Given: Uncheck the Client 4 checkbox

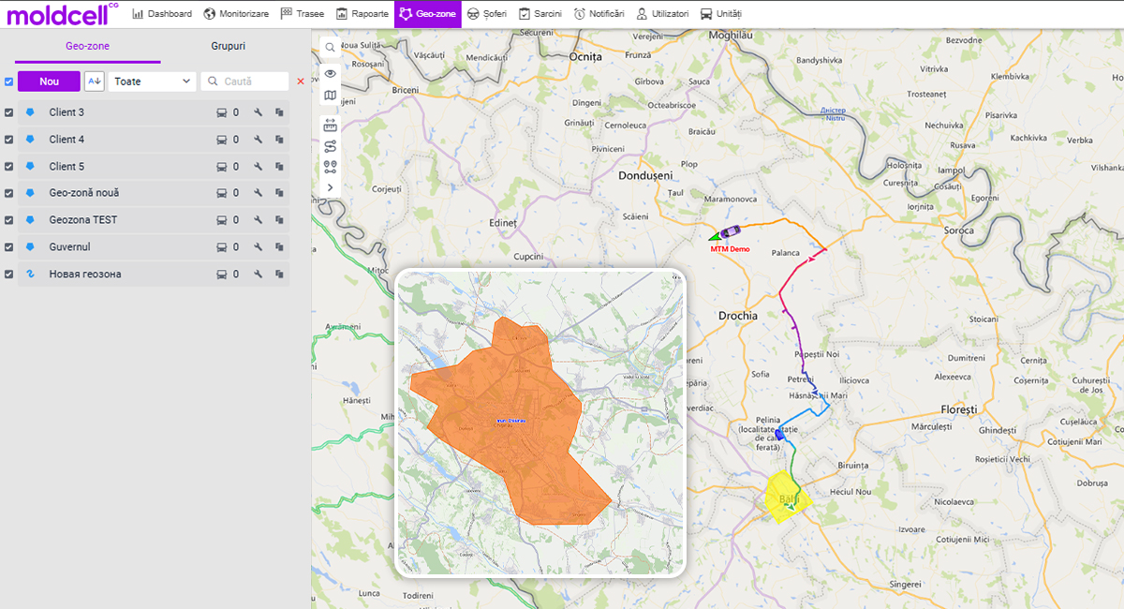Looking at the screenshot, I should [x=9, y=140].
